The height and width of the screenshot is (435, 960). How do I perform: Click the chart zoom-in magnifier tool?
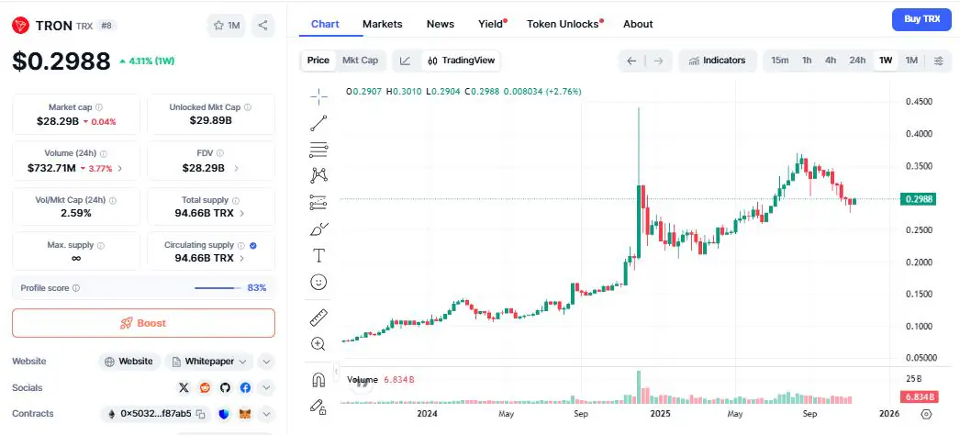click(318, 343)
